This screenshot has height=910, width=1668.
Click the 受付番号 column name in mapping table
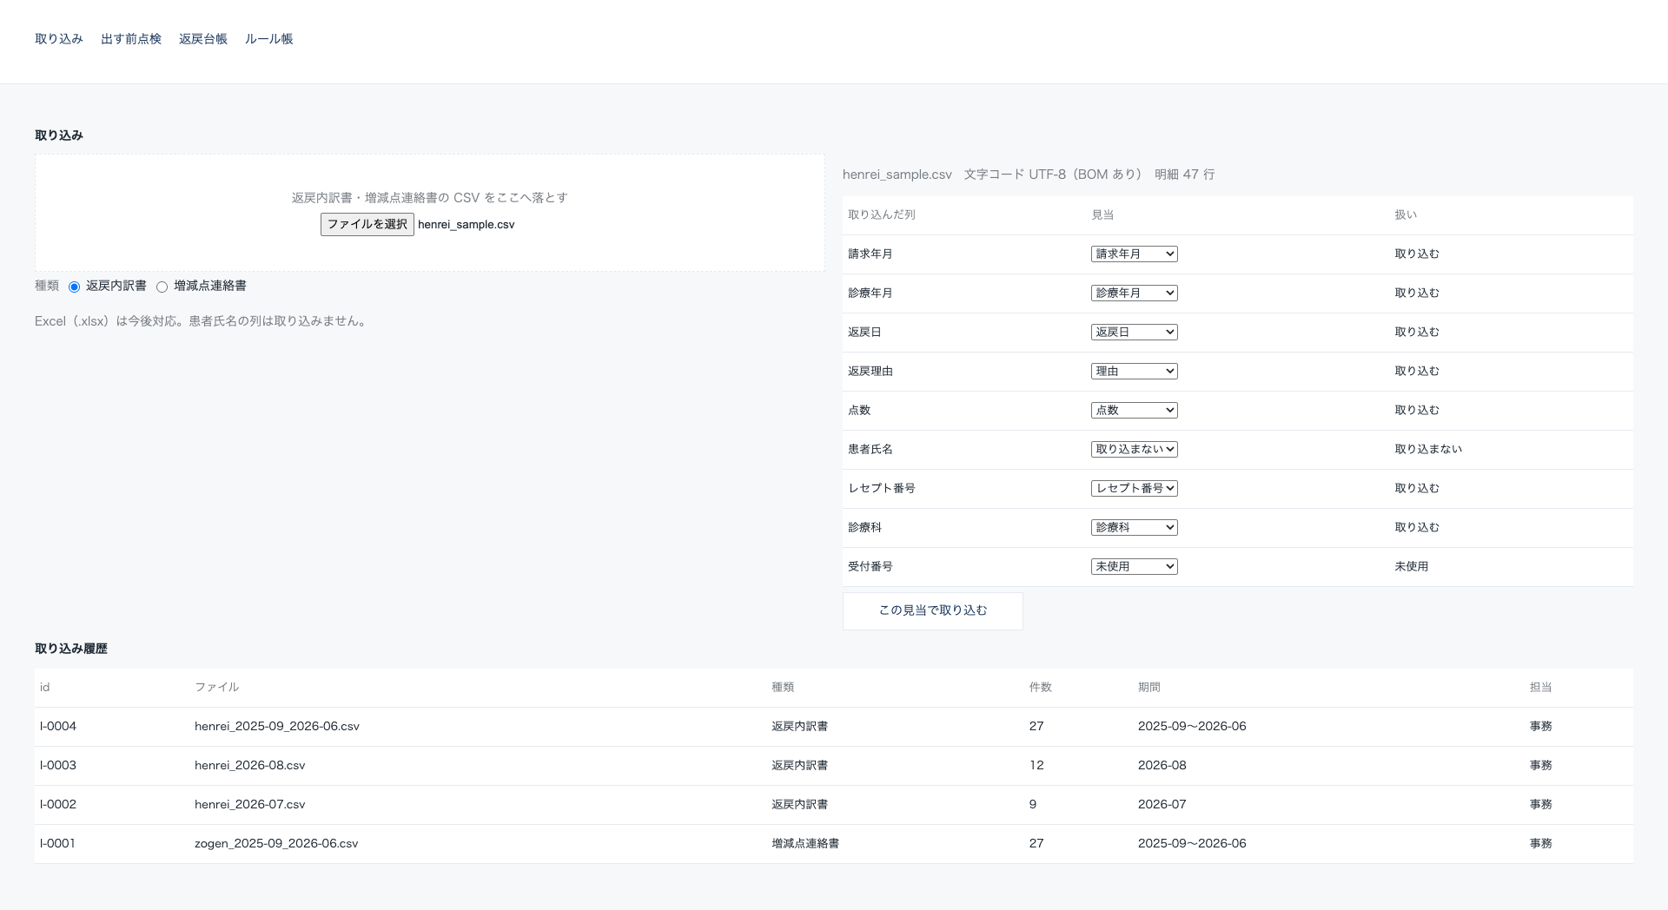pyautogui.click(x=870, y=567)
